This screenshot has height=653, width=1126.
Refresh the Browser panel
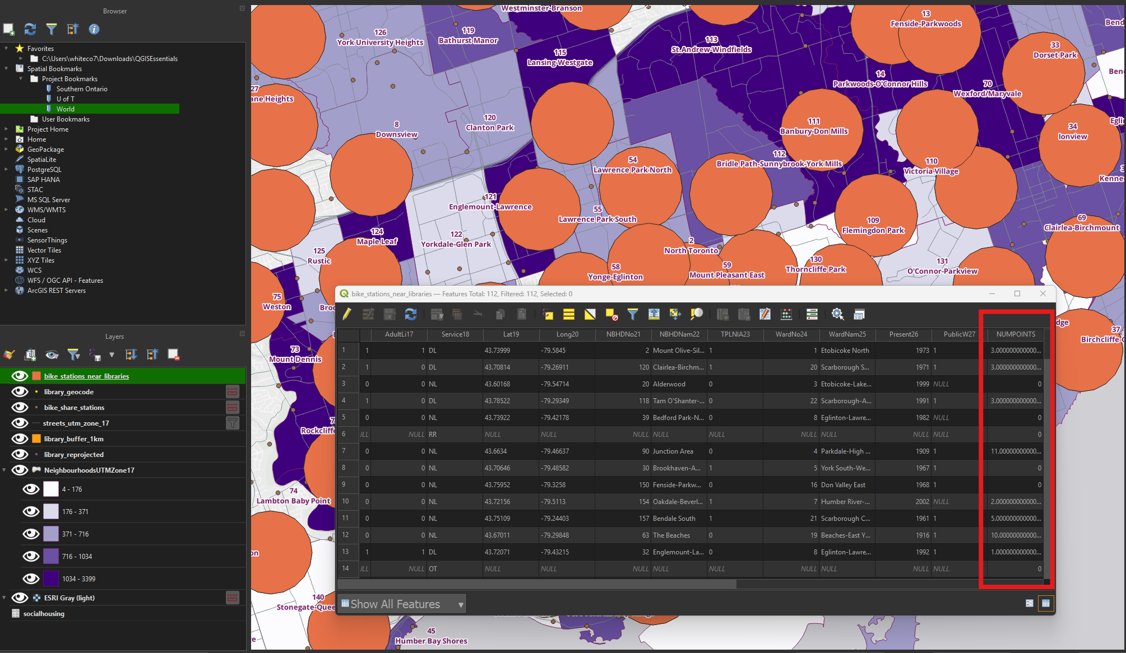coord(30,29)
